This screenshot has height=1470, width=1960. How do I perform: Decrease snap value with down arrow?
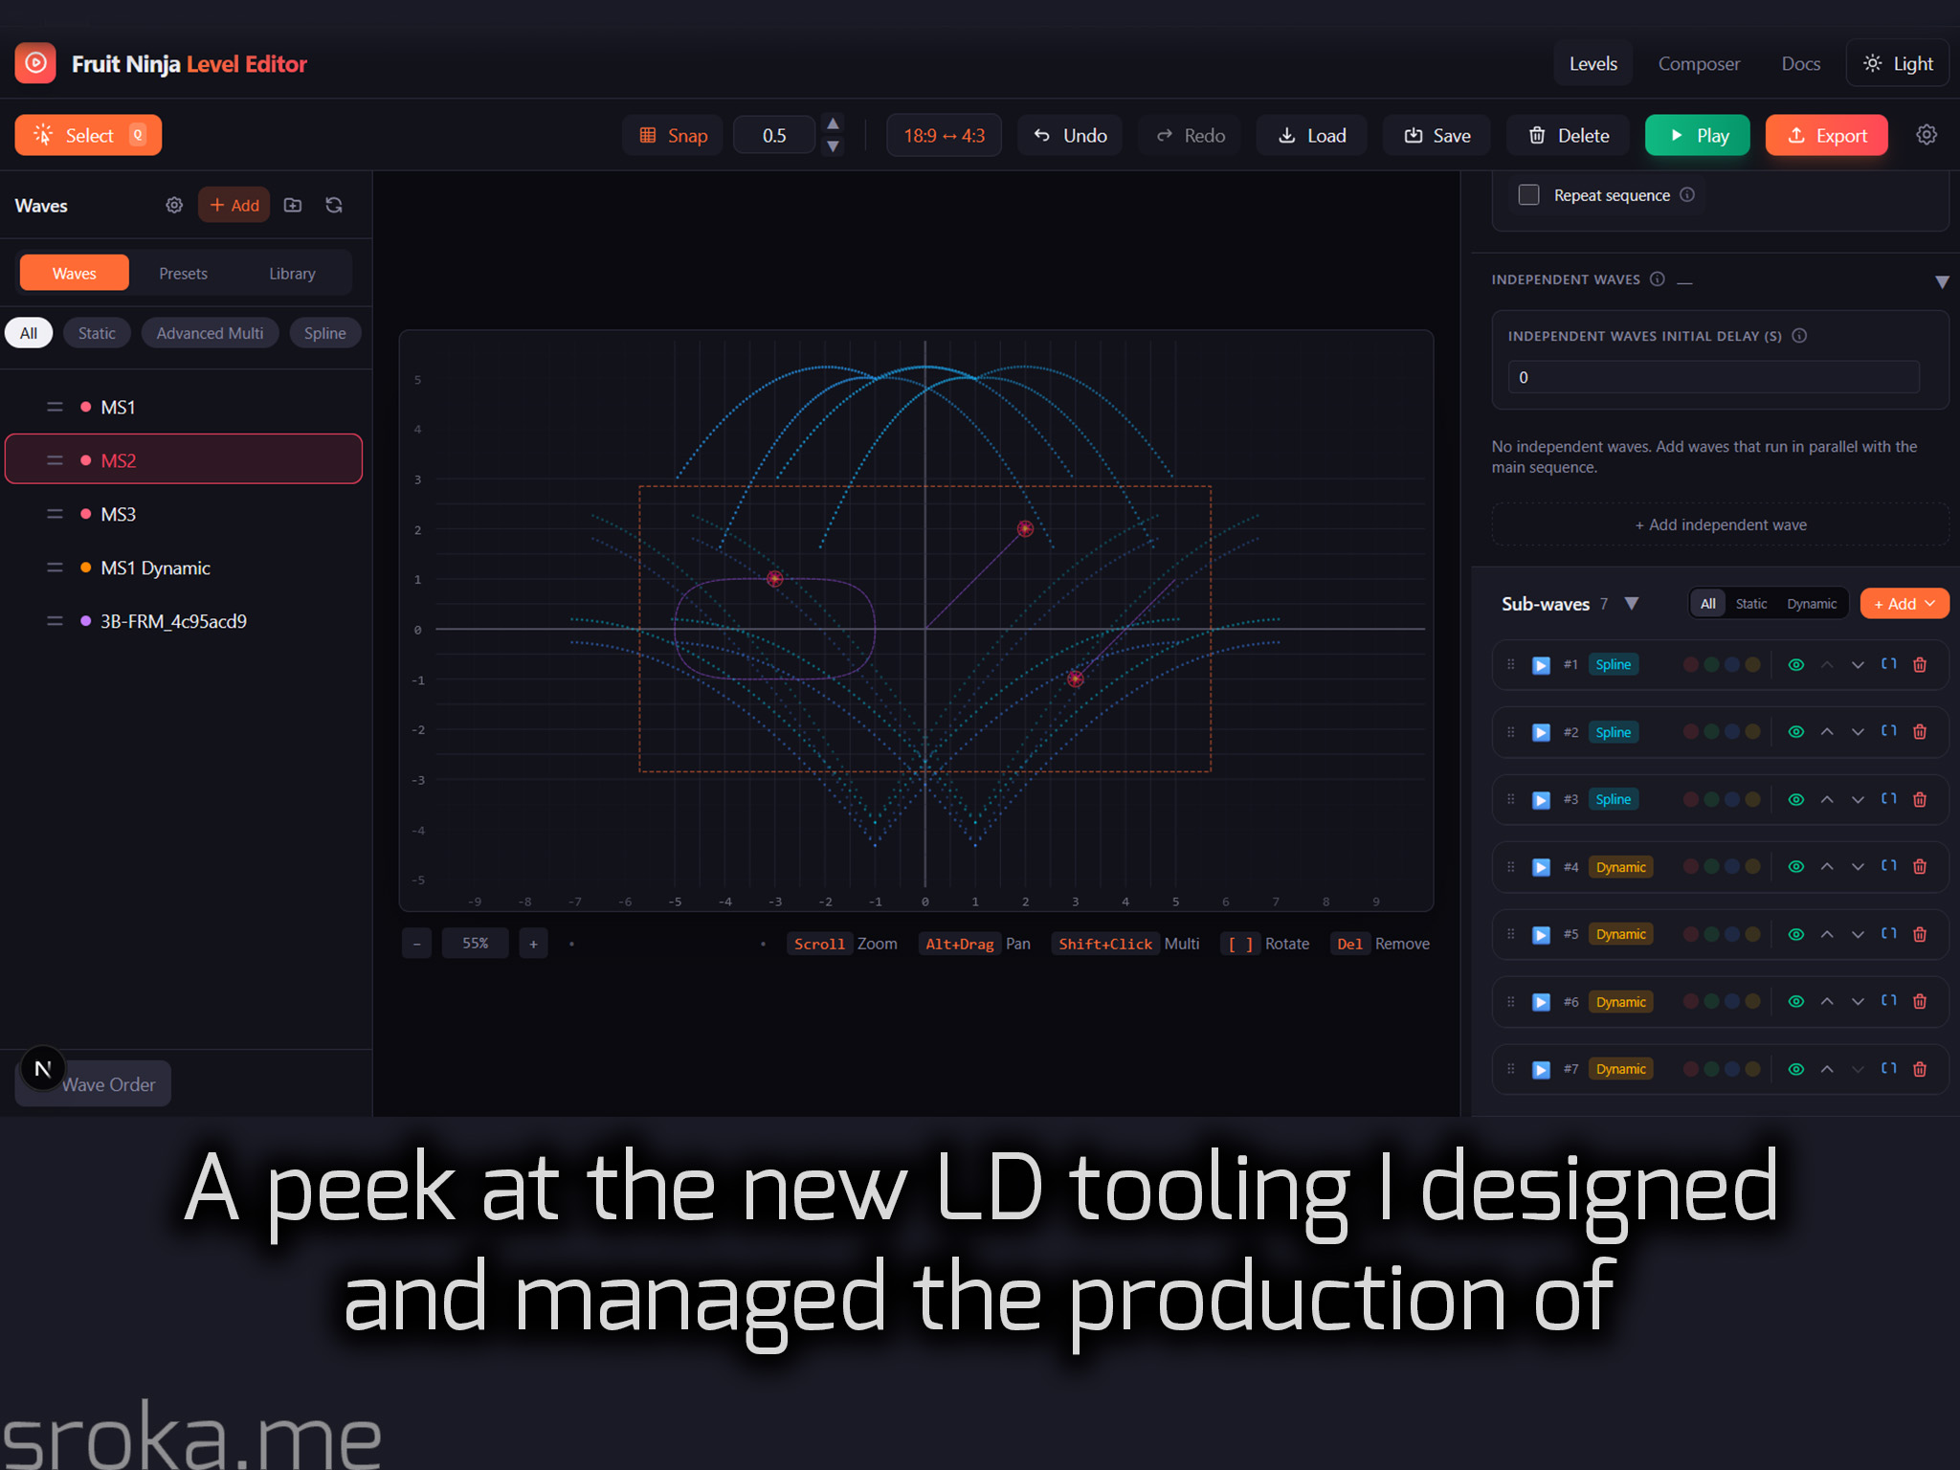tap(834, 146)
